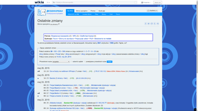The height and width of the screenshot is (111, 198).
Task: Expand the Fikcja:Lemurion grouped changes
Action: 38,96
